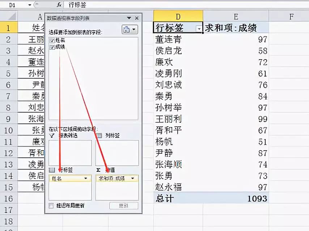Click the select-all corner of the worksheet

click(9, 16)
